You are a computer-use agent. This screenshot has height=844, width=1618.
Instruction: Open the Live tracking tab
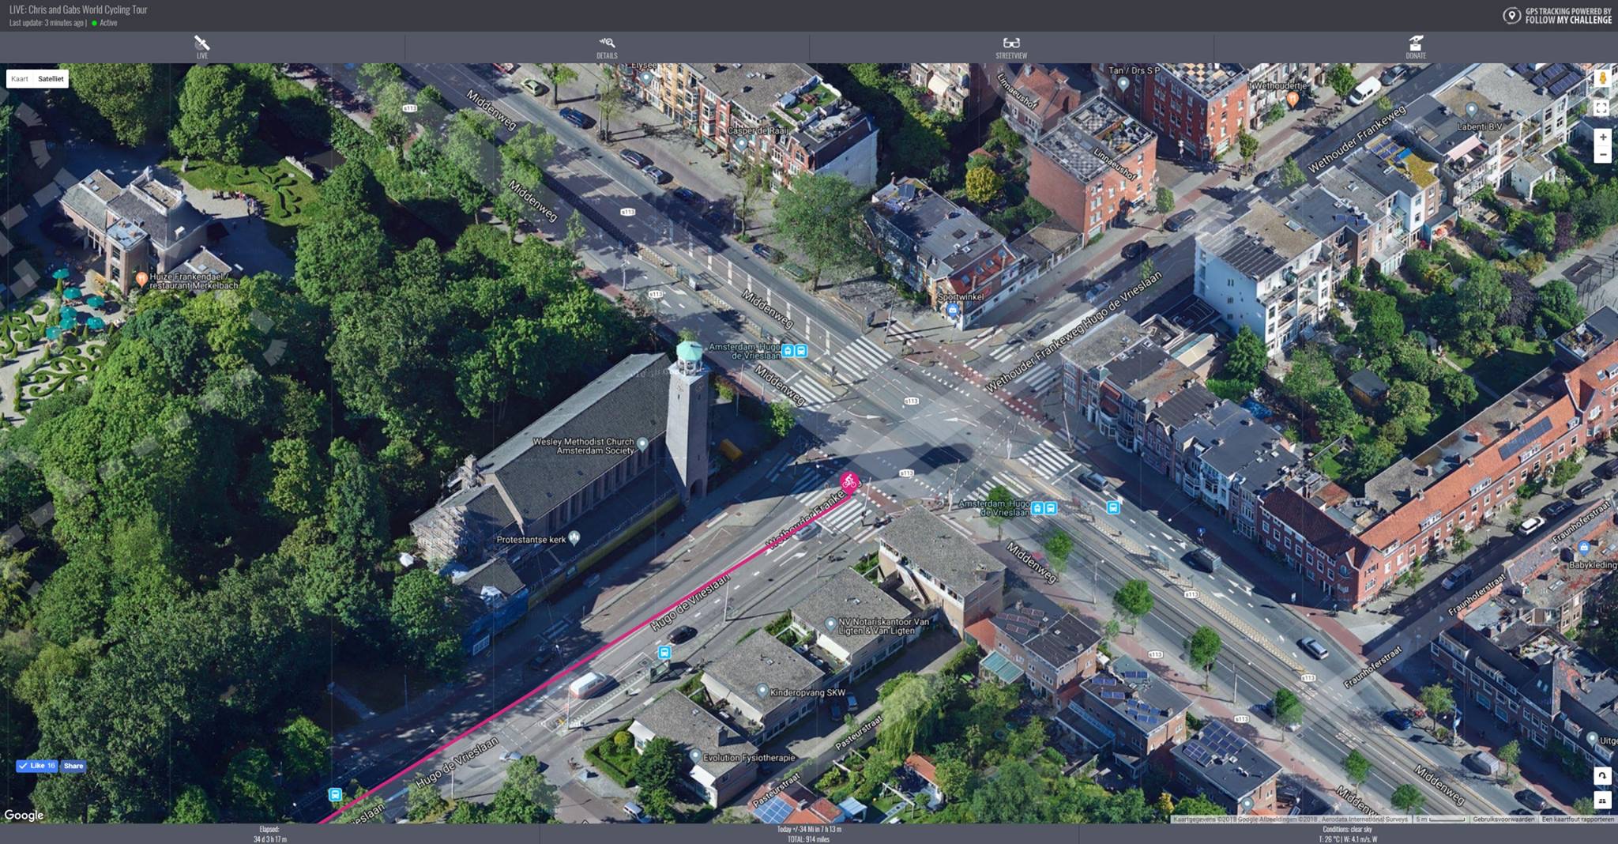pyautogui.click(x=202, y=47)
